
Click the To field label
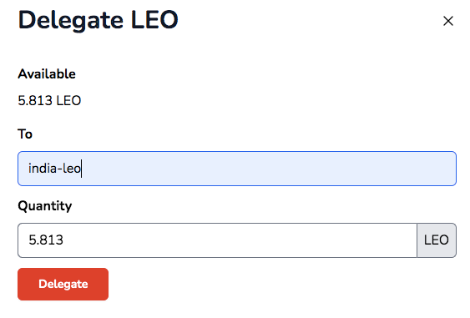[25, 134]
